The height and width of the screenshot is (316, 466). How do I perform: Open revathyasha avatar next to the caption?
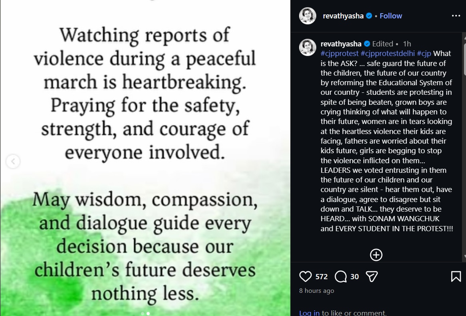click(307, 47)
